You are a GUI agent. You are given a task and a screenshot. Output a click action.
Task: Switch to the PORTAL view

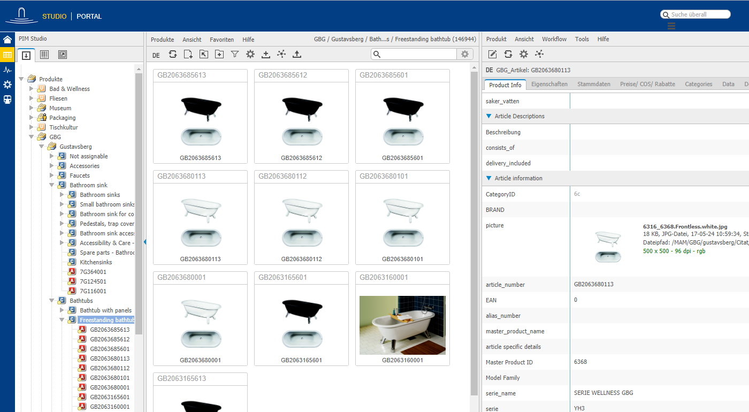(x=89, y=16)
